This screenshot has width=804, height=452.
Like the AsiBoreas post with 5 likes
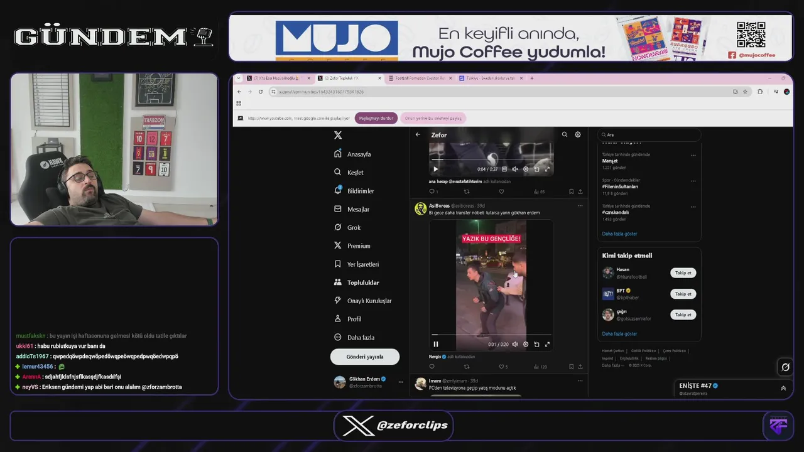point(503,367)
